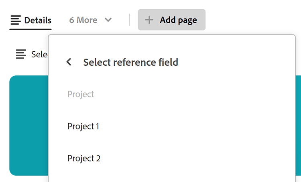The height and width of the screenshot is (182, 301).
Task: Go back using the left chevron arrow
Action: tap(69, 62)
